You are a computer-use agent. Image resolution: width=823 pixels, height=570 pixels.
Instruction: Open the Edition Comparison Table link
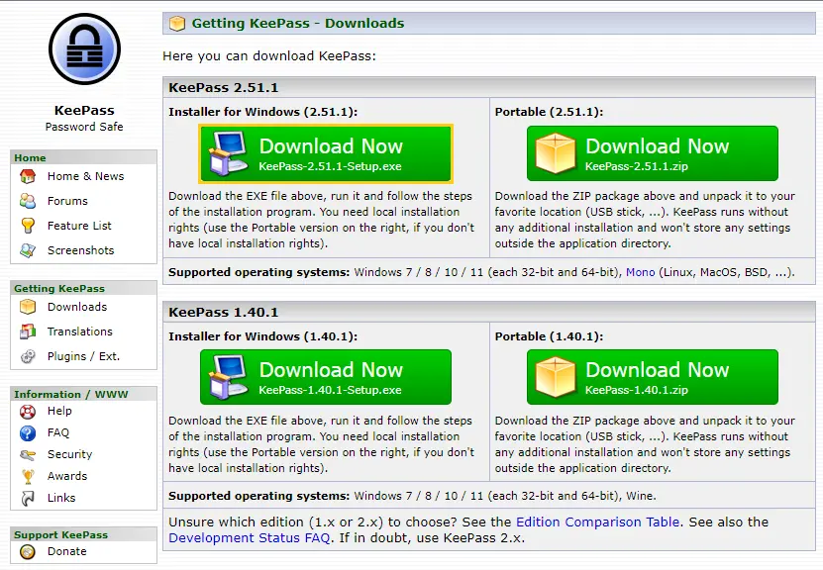[598, 522]
